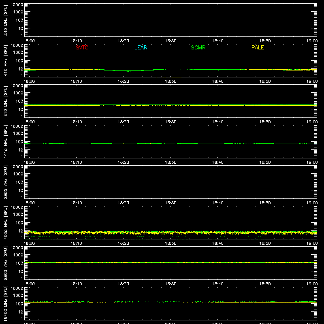Click the 1000 tick of 2695 MHz panel
This screenshot has width=324, height=324.
coord(18,174)
